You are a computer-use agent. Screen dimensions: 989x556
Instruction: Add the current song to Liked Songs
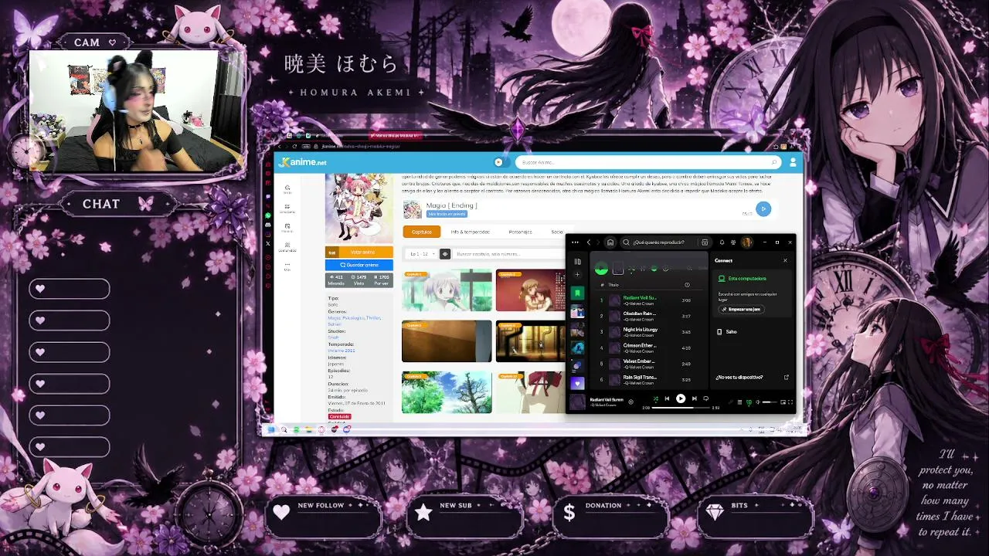(630, 402)
